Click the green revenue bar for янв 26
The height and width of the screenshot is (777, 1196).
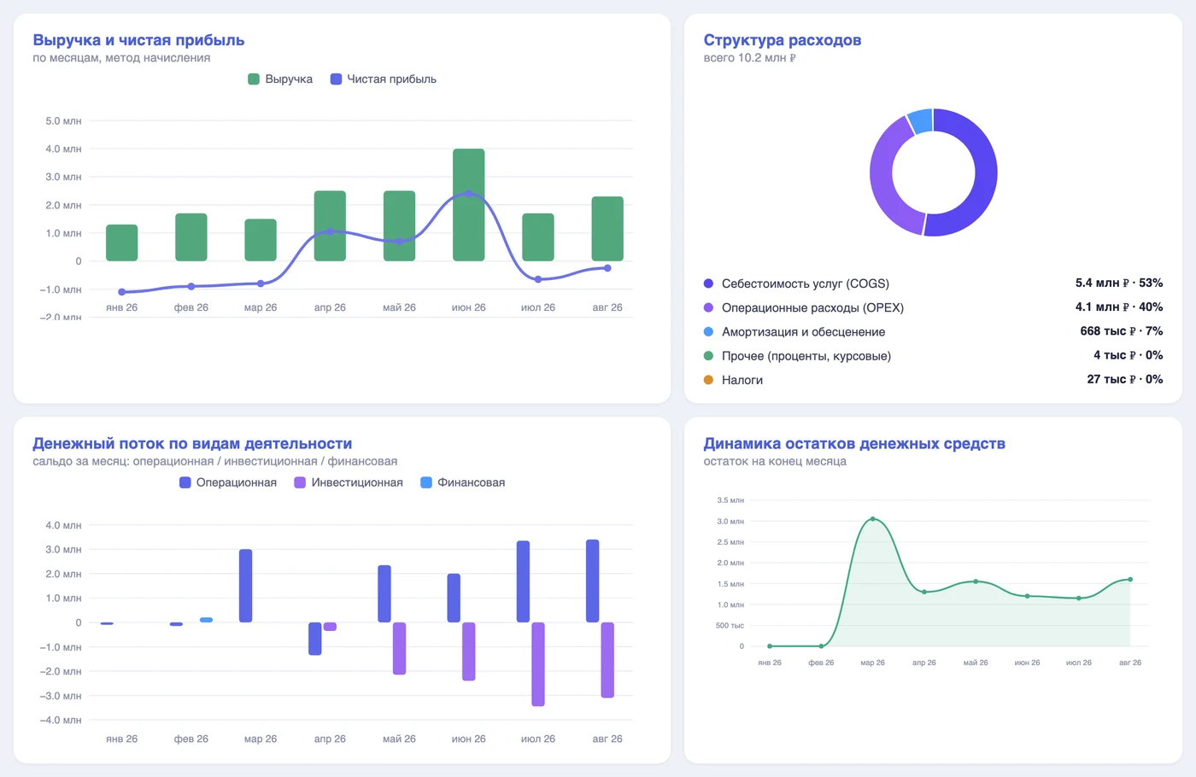pyautogui.click(x=122, y=242)
